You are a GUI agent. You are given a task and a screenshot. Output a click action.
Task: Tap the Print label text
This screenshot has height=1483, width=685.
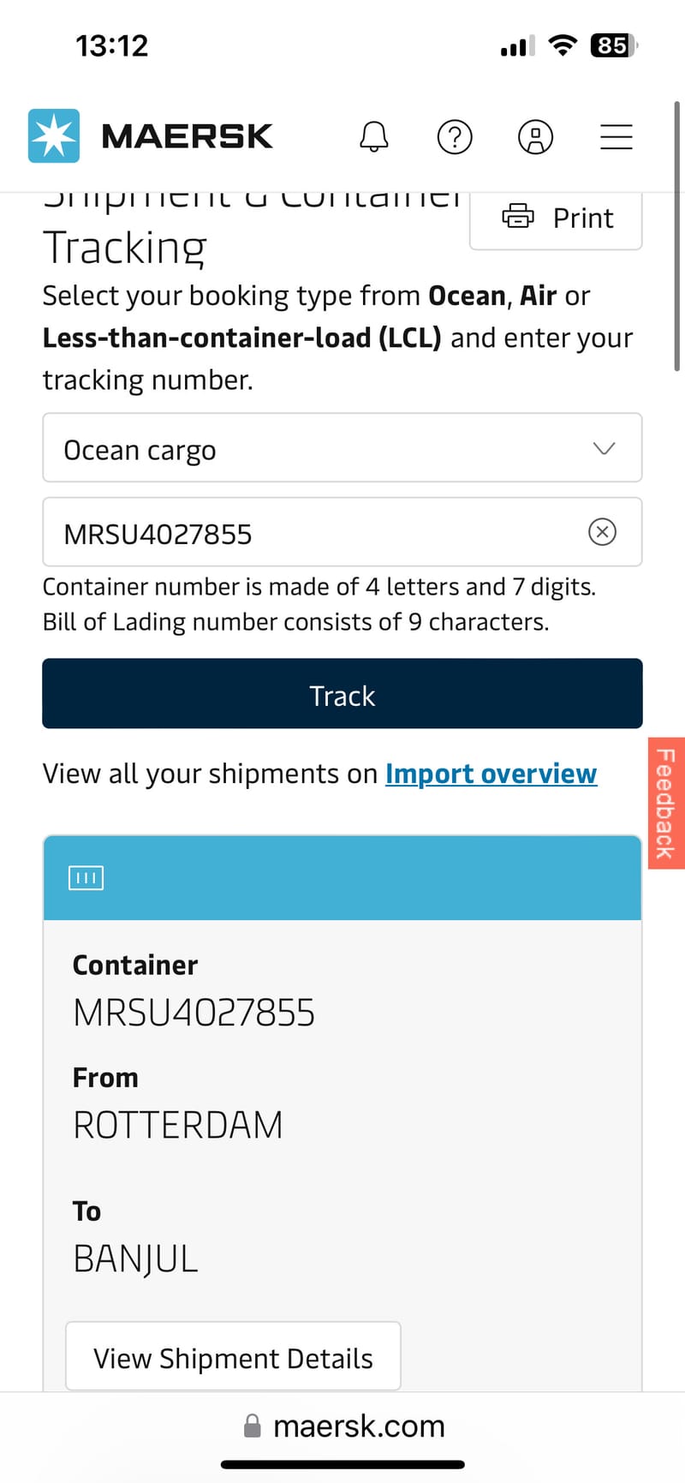(583, 218)
